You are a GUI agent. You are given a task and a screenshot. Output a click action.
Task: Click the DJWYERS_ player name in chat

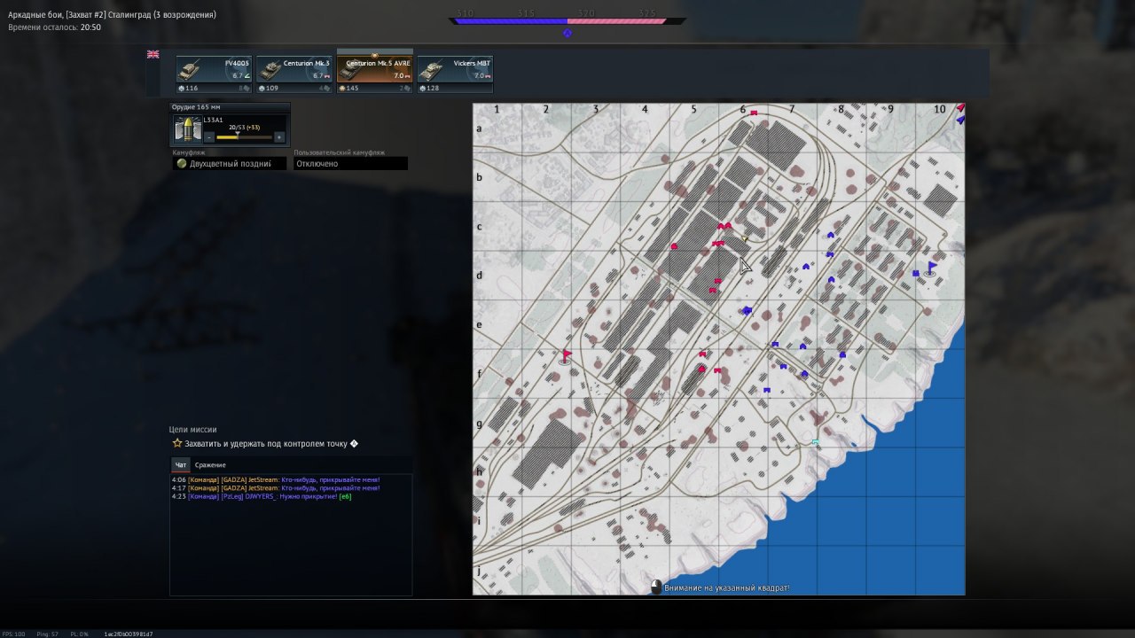262,496
